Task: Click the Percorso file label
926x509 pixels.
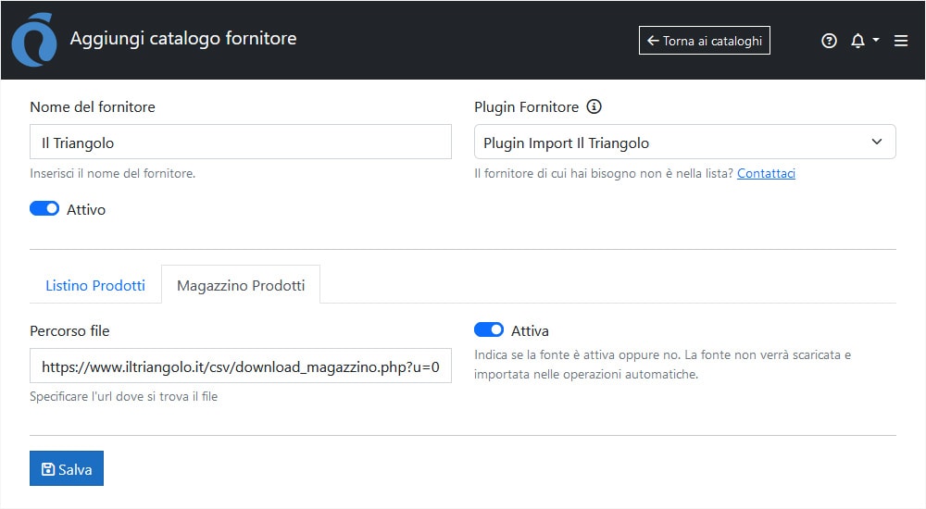Action: 69,330
